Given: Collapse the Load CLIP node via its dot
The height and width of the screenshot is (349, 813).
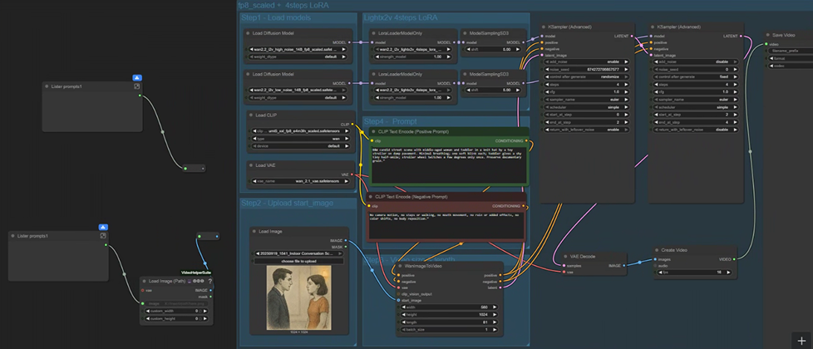Looking at the screenshot, I should (x=252, y=116).
